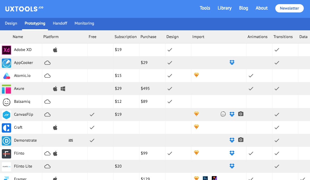Click the Flinto app icon

(6, 154)
